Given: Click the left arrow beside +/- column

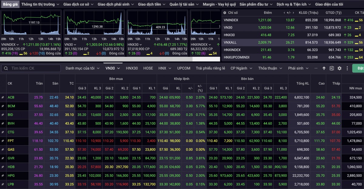Looking at the screenshot, I should [x=284, y=13].
